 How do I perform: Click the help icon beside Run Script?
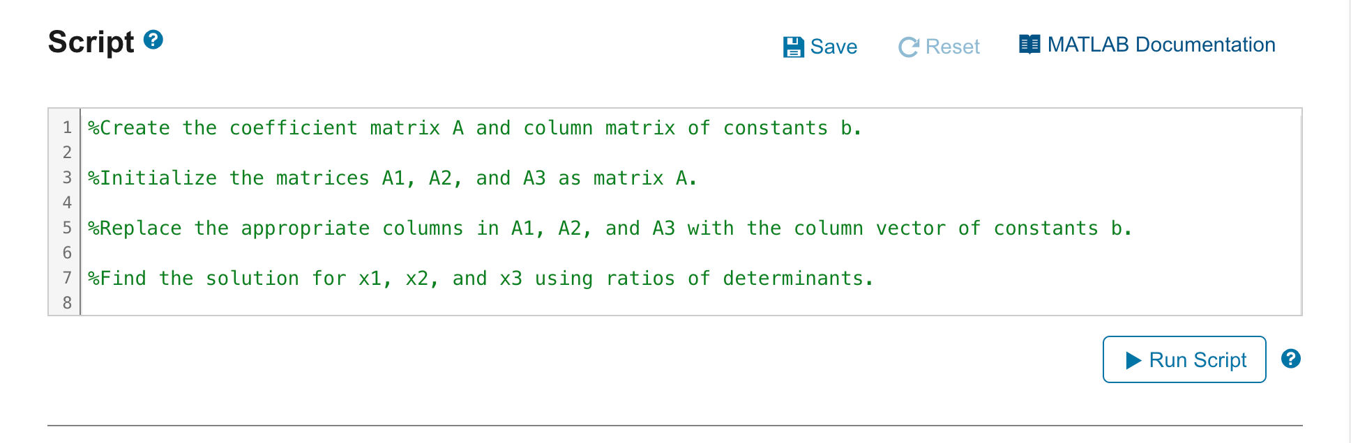coord(1291,359)
